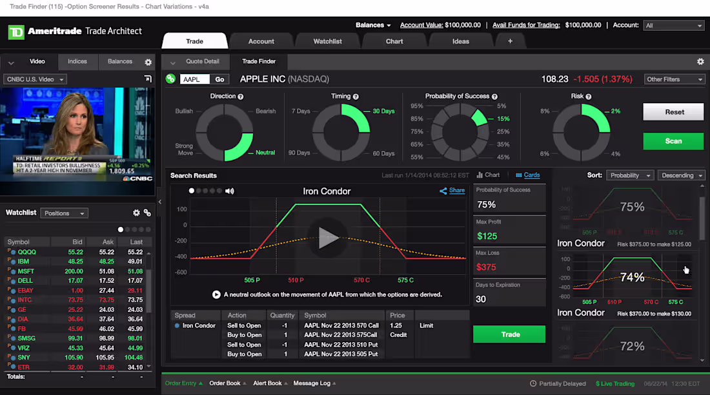710x395 pixels.
Task: Select Cards view for search results
Action: (x=528, y=175)
